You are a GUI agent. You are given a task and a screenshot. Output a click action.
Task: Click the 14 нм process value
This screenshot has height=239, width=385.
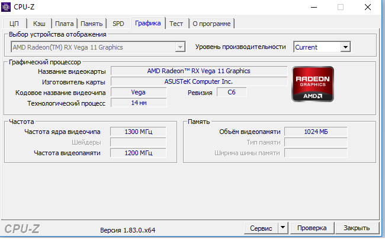[139, 103]
